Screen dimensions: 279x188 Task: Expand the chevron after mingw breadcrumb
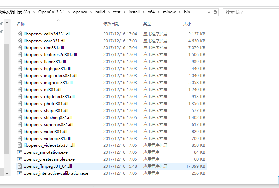point(180,12)
